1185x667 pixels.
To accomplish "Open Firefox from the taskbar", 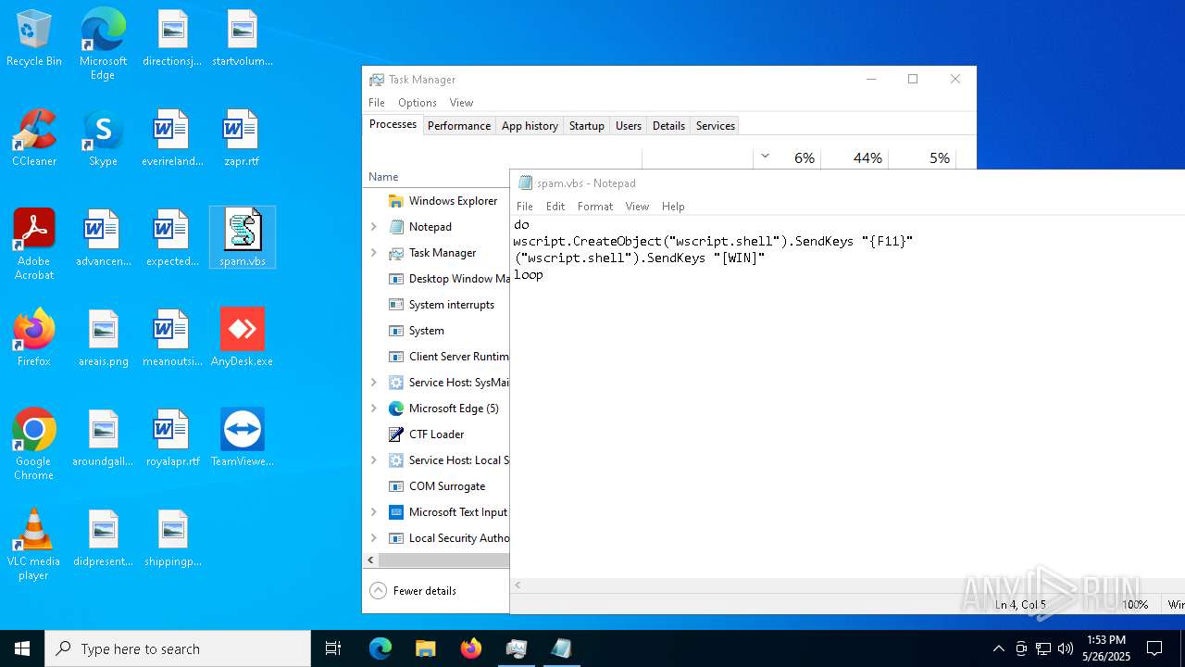I will coord(470,648).
